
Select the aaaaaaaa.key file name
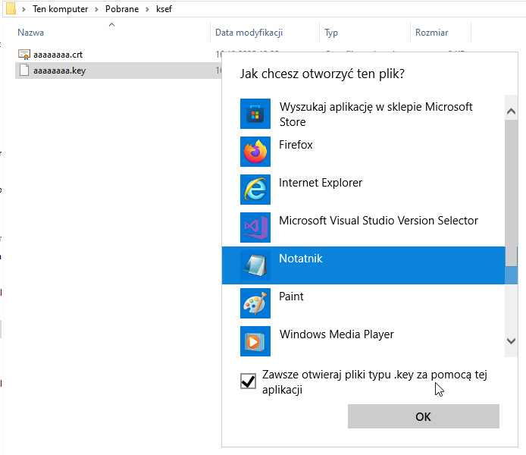pyautogui.click(x=59, y=71)
